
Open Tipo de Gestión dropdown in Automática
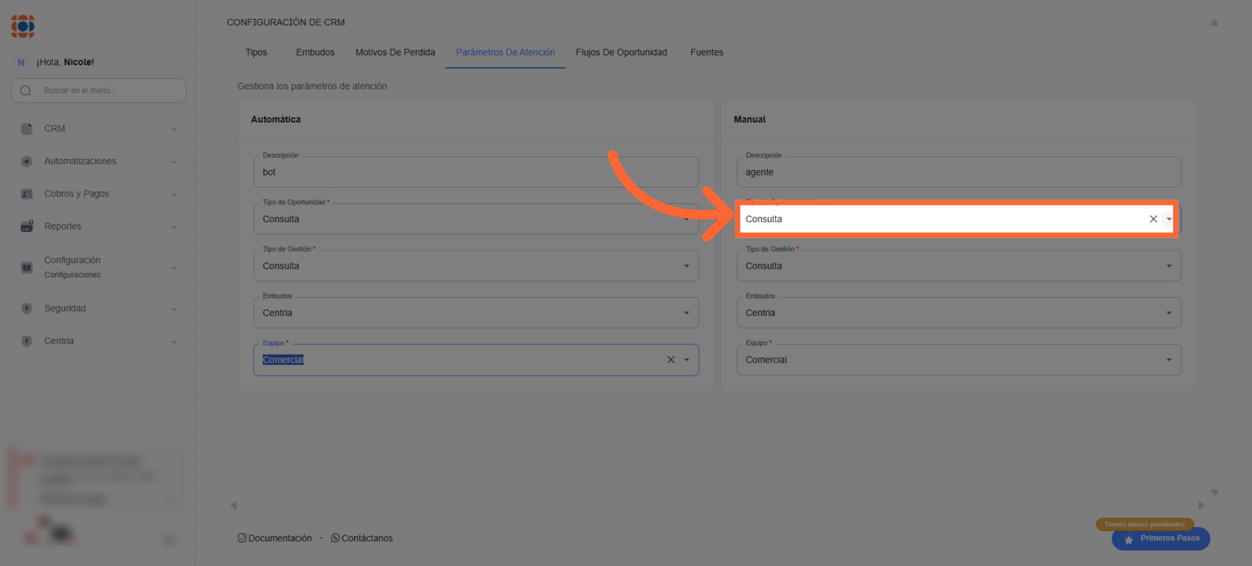[687, 266]
